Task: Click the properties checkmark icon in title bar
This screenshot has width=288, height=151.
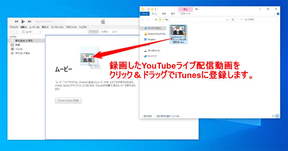Action: click(x=148, y=9)
